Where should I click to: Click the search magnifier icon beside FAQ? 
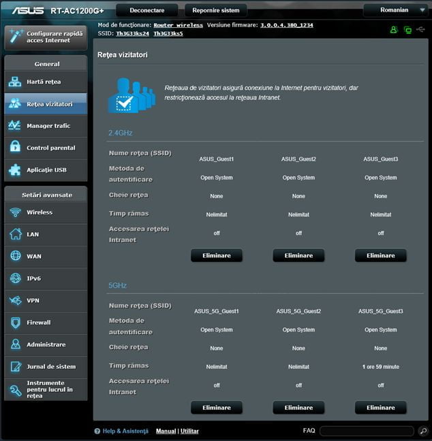pyautogui.click(x=423, y=431)
